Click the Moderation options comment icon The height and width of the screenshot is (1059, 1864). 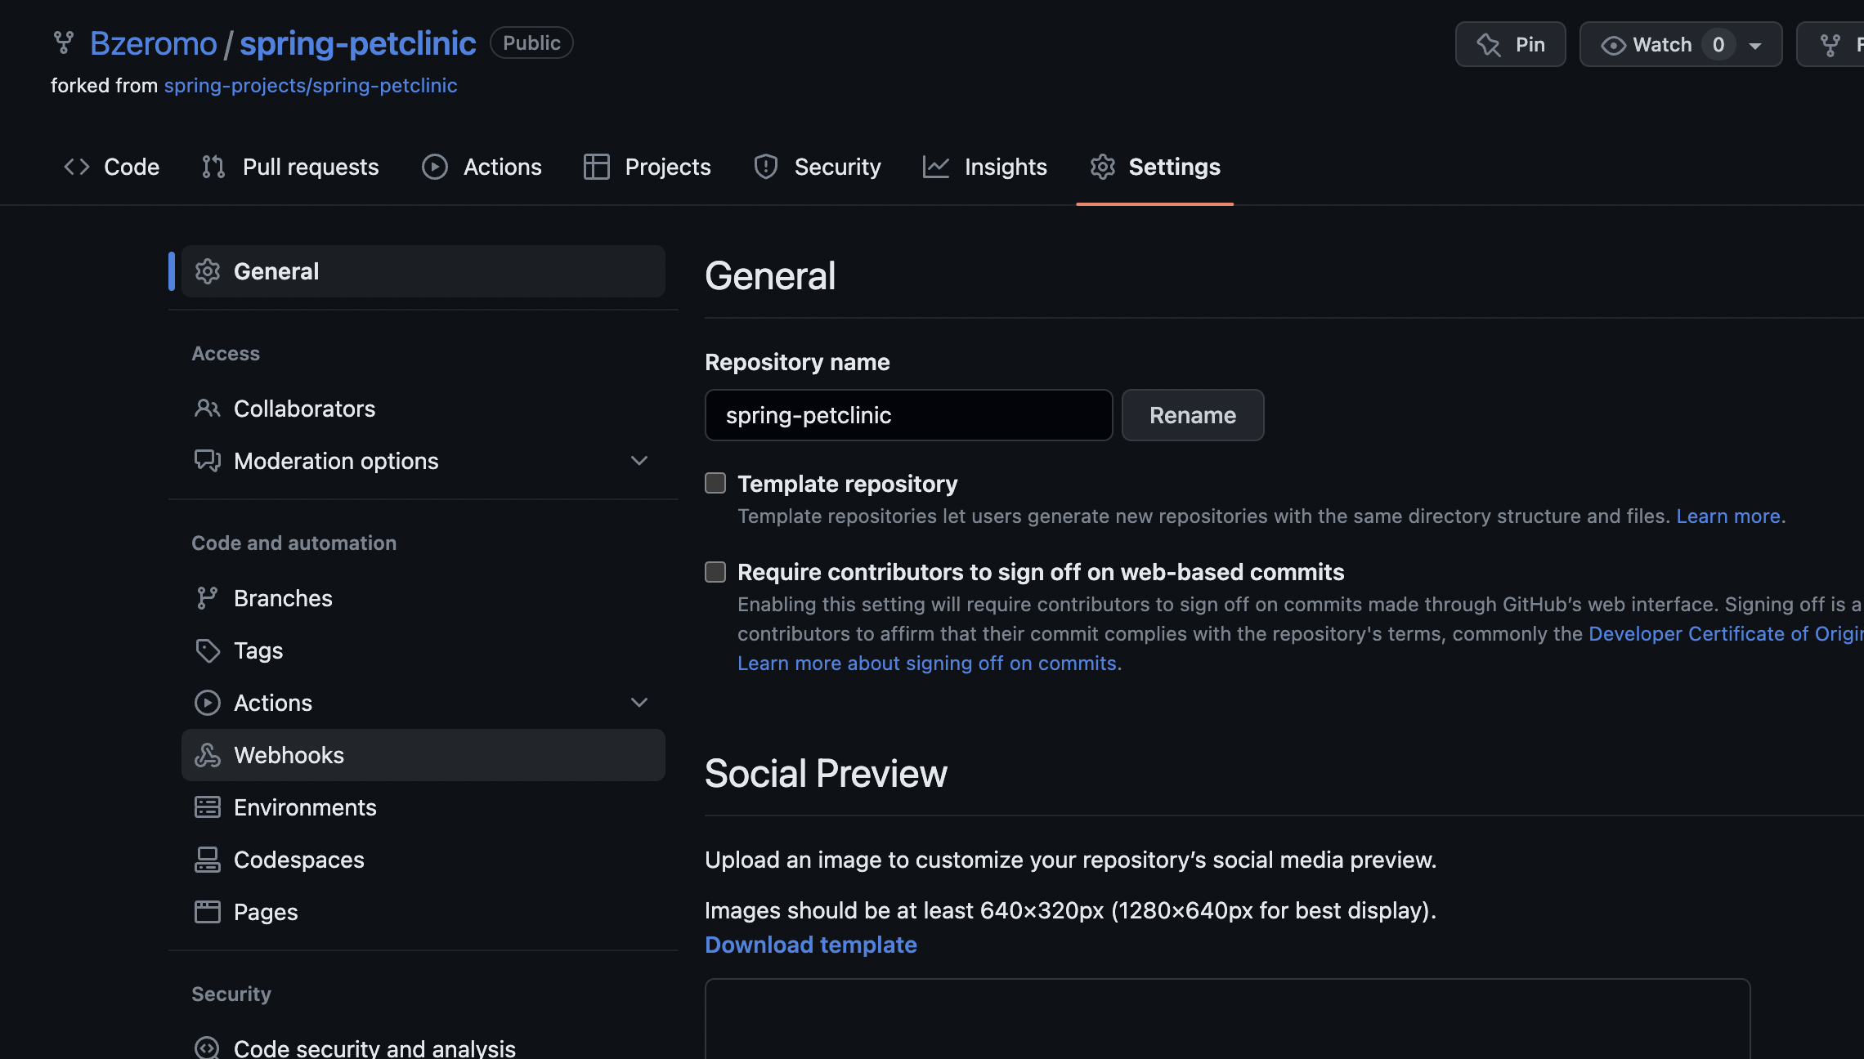[208, 461]
